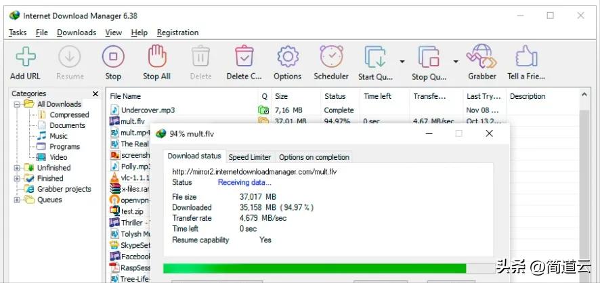The width and height of the screenshot is (600, 283).
Task: Click the 7,16 MB size cell
Action: tap(288, 110)
